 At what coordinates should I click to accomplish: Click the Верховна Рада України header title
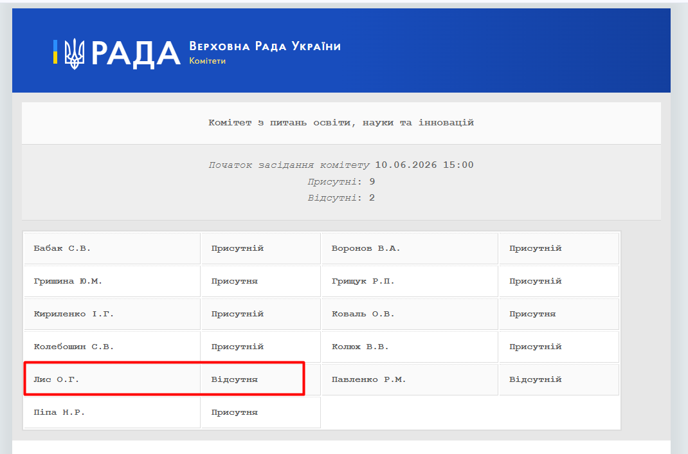coord(265,46)
